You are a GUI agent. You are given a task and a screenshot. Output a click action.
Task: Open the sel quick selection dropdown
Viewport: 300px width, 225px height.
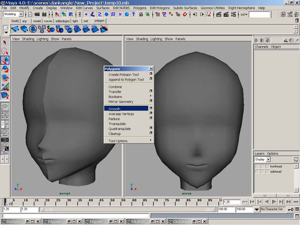click(x=244, y=14)
